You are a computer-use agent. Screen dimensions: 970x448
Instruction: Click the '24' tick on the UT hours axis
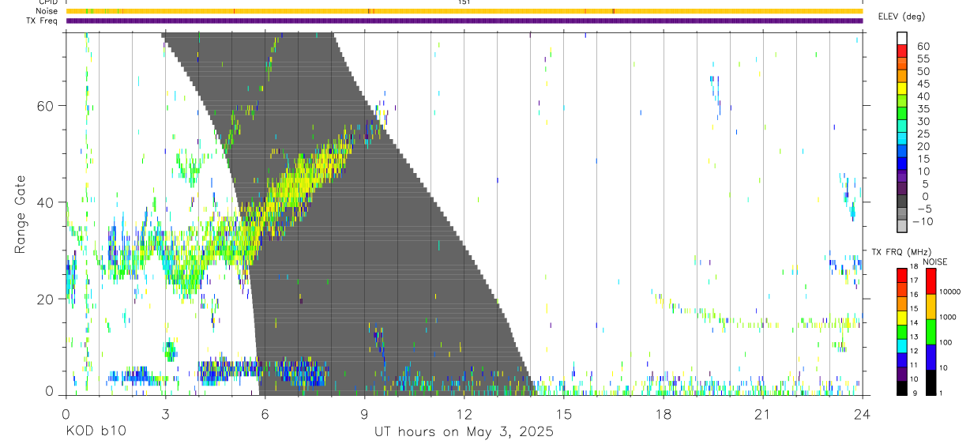[x=863, y=413]
